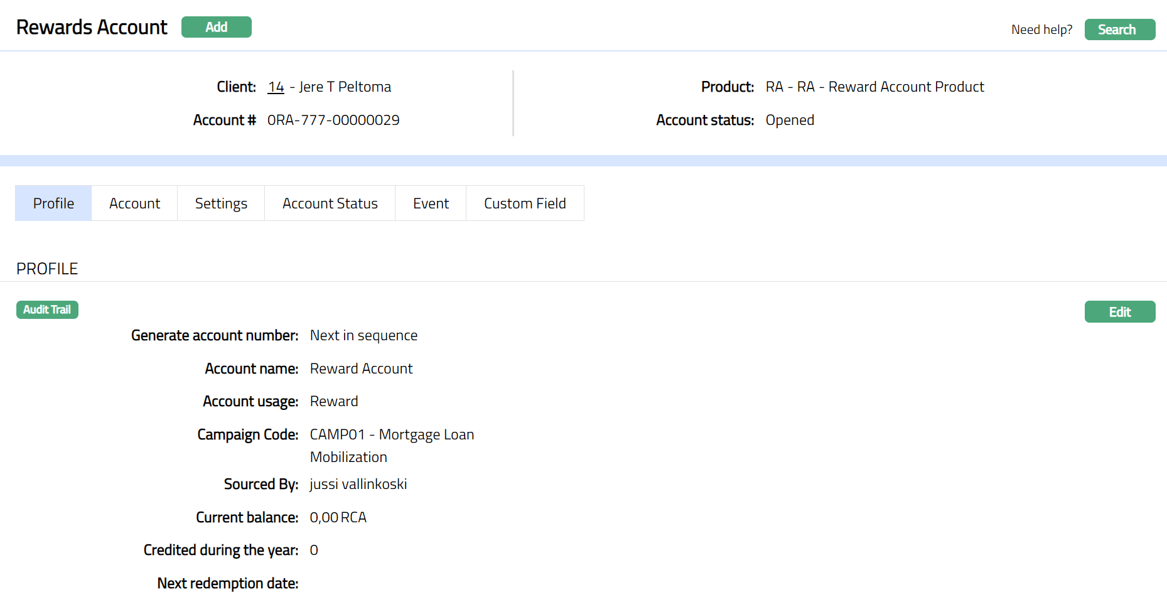Image resolution: width=1167 pixels, height=607 pixels.
Task: Open client link 14
Action: click(276, 87)
